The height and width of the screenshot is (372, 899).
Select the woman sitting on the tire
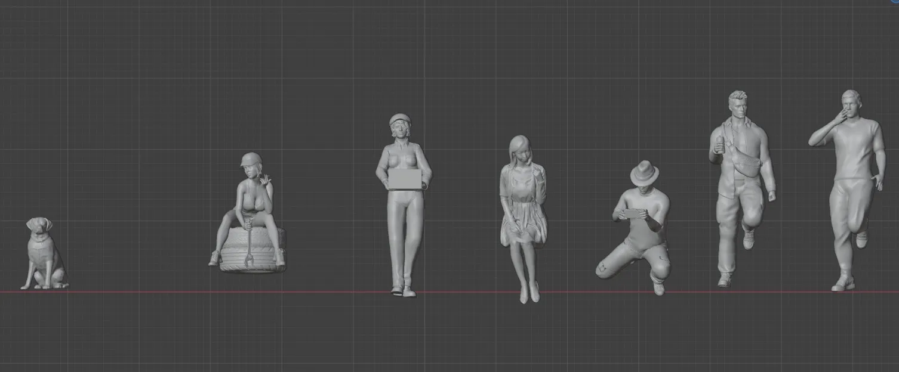(249, 215)
